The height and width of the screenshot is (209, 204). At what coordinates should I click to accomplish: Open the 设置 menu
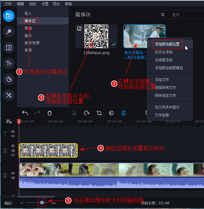(x=45, y=4)
